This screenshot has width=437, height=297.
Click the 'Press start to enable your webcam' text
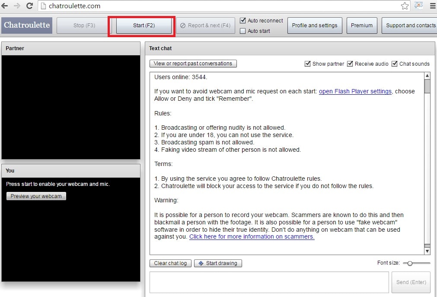(x=57, y=184)
